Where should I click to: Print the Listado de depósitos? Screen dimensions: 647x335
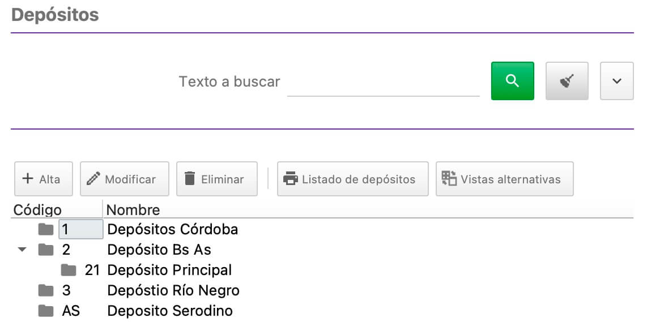[353, 179]
